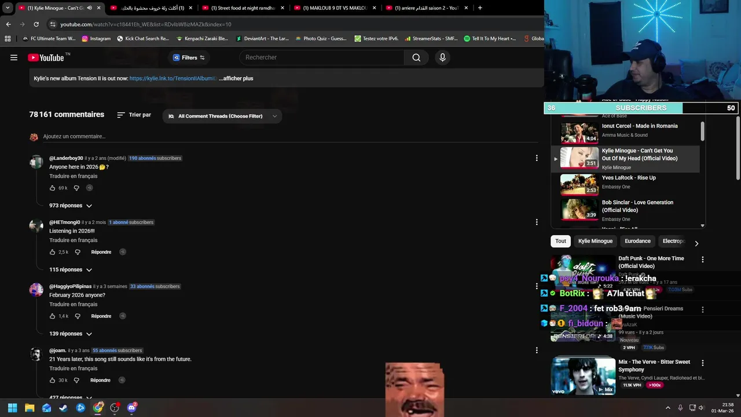The image size is (741, 417).
Task: Go back with browser back arrow
Action: pyautogui.click(x=8, y=24)
